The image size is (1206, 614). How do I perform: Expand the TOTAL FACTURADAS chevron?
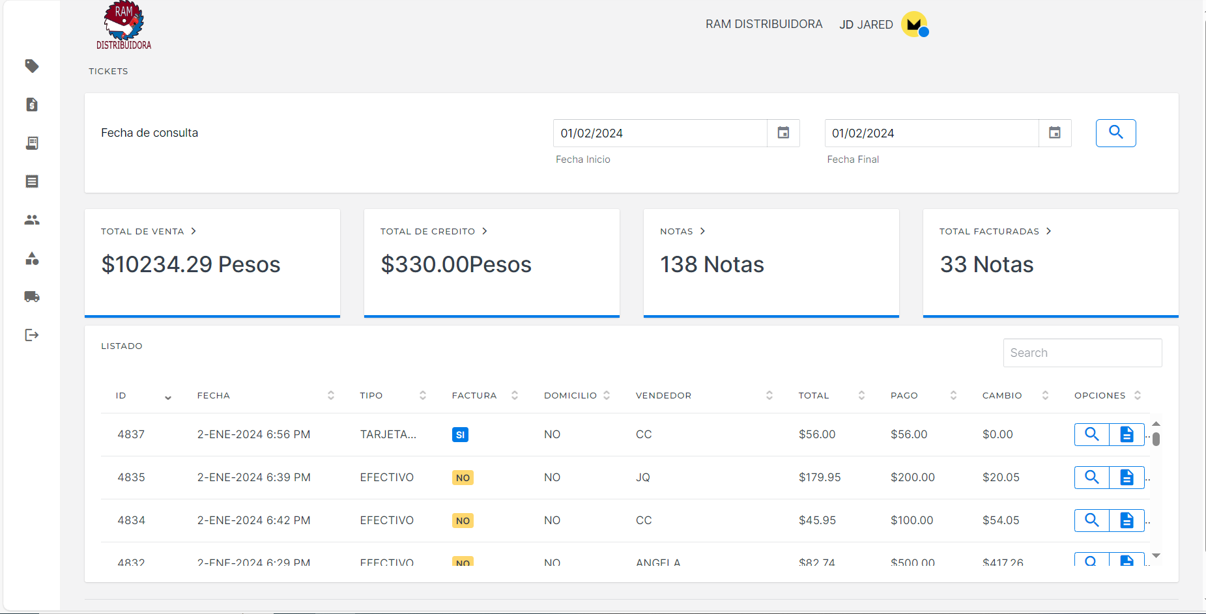pyautogui.click(x=1048, y=231)
